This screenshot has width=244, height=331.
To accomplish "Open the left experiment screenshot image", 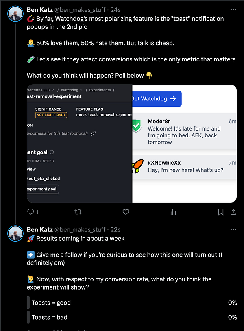I will [79, 144].
